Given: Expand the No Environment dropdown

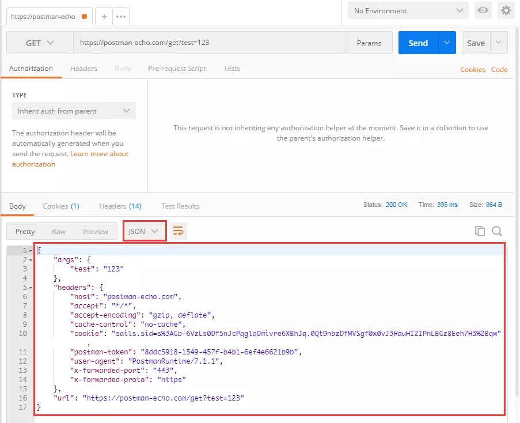Looking at the screenshot, I should click(x=409, y=10).
